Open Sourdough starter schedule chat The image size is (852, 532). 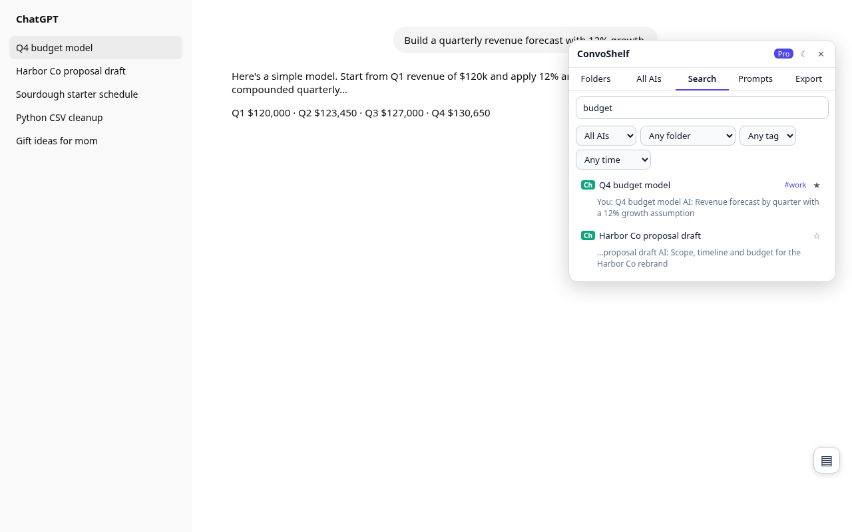96,94
